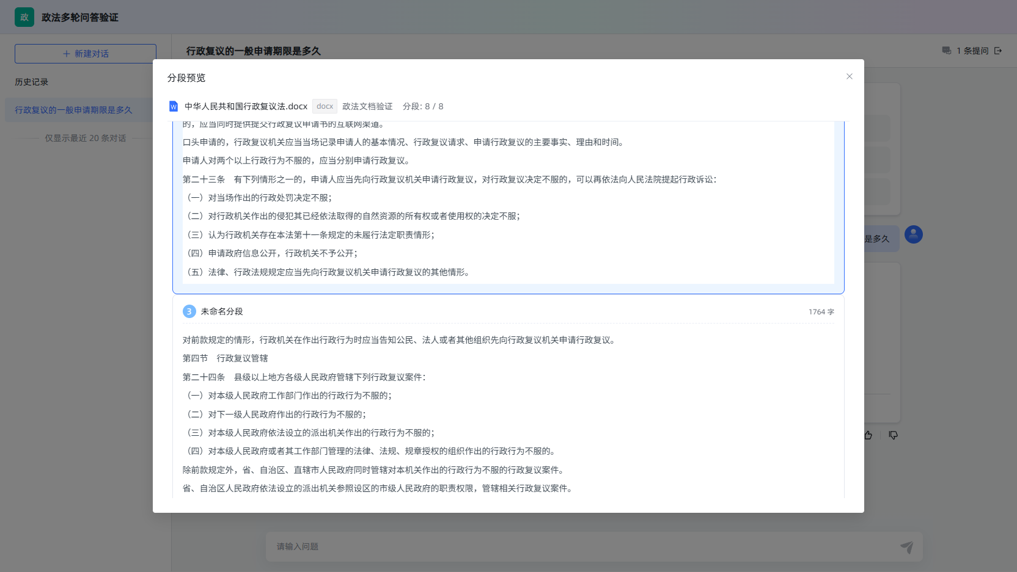Click the 分段: 8 / 8 counter

(423, 106)
